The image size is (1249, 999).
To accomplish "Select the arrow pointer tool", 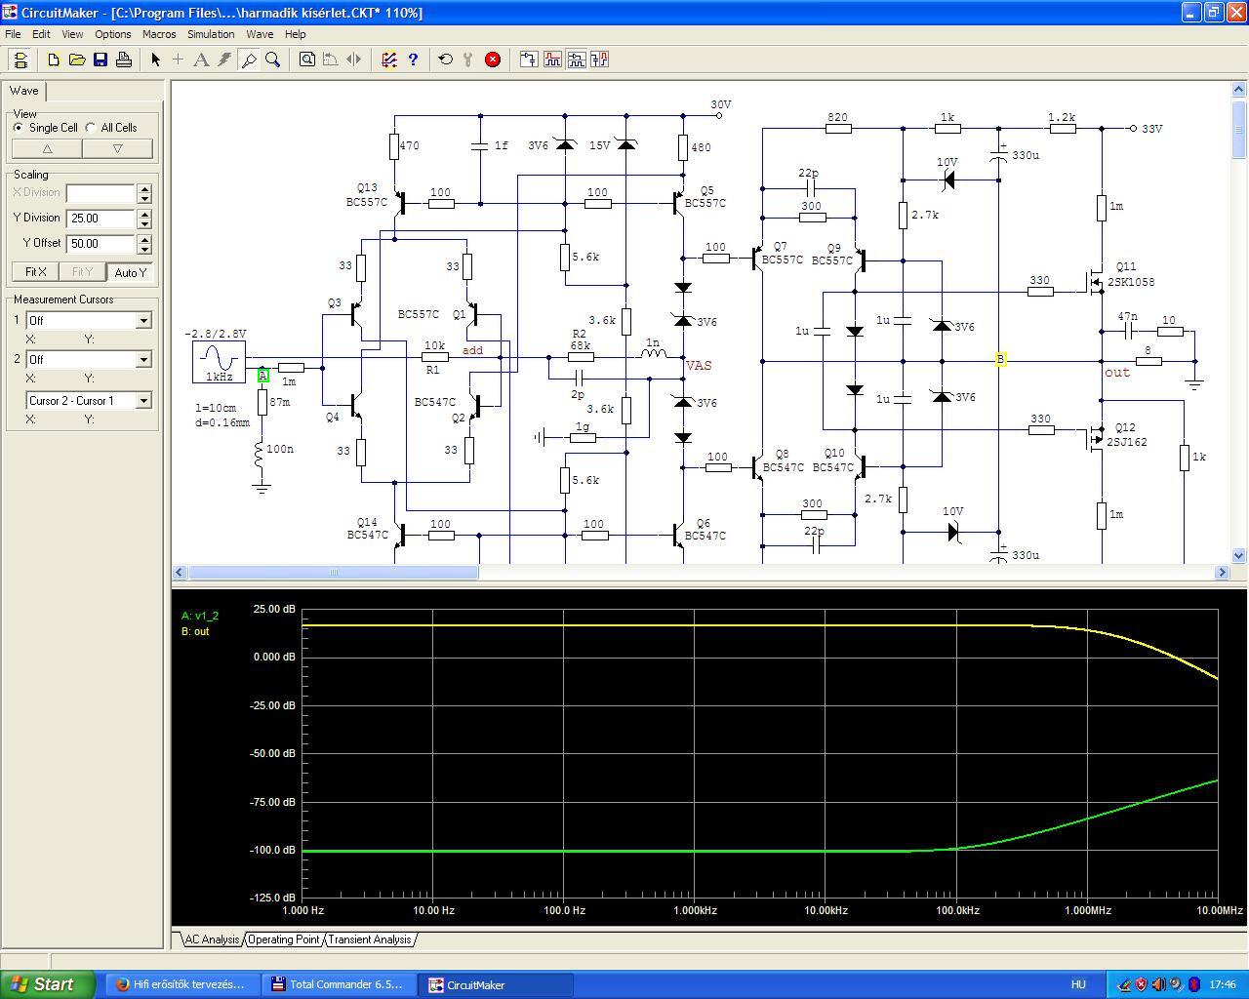I will point(155,60).
